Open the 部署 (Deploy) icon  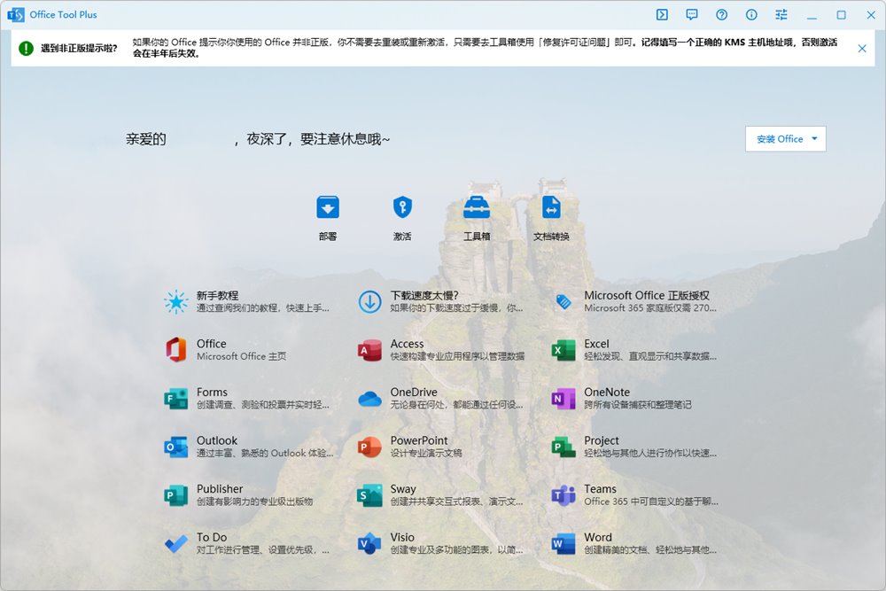328,208
